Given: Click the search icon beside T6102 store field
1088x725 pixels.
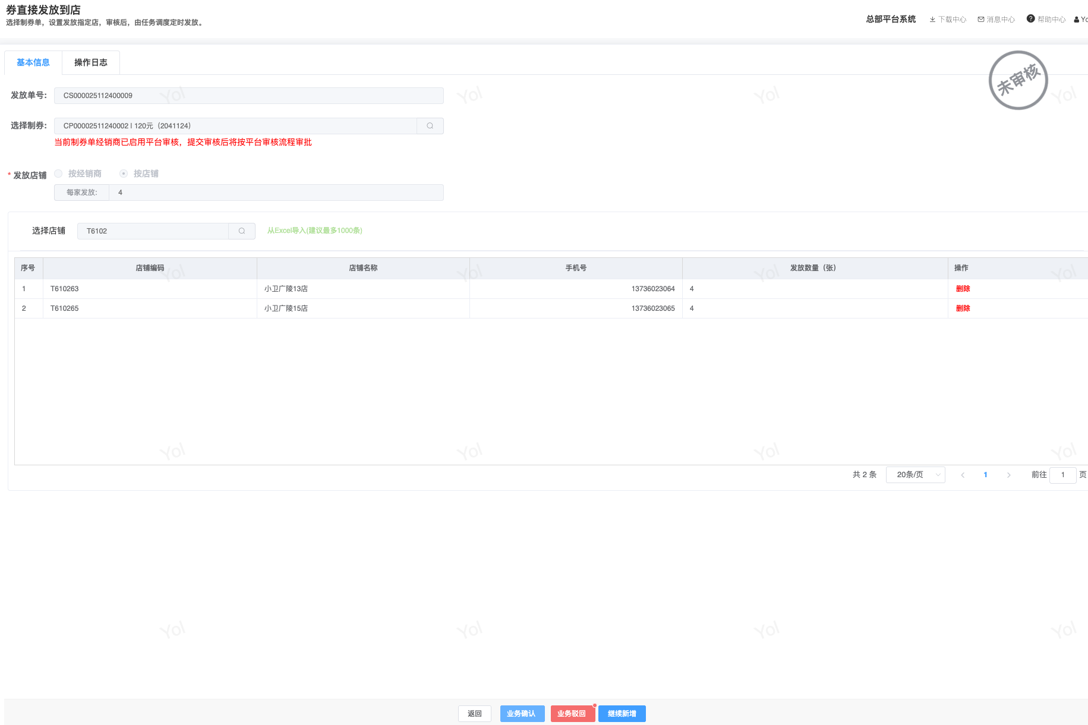Looking at the screenshot, I should point(242,231).
